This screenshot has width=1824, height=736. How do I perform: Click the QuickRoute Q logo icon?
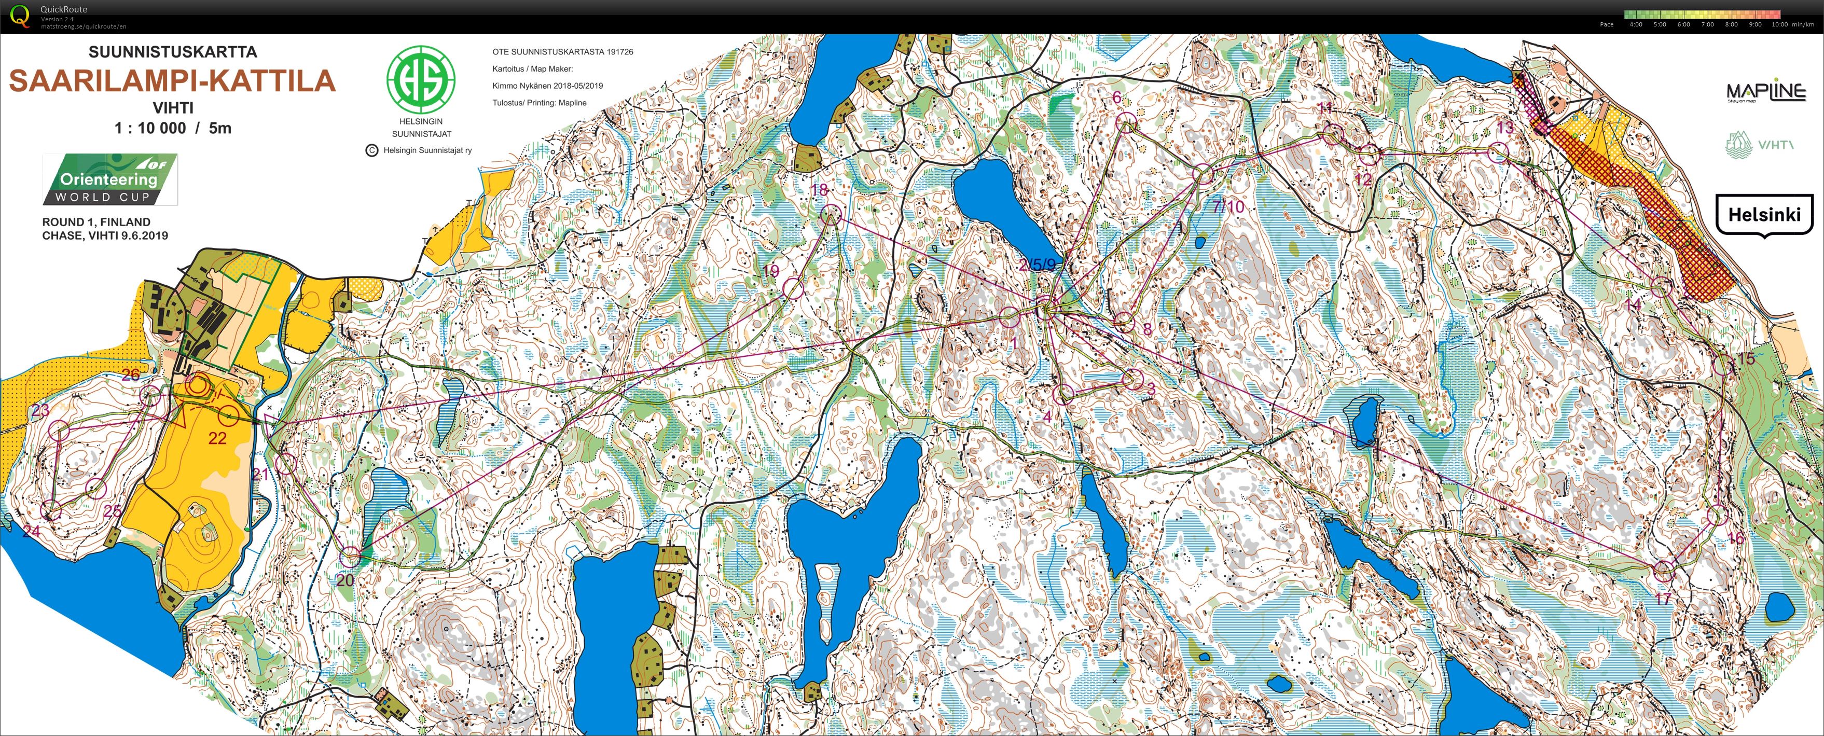(21, 16)
